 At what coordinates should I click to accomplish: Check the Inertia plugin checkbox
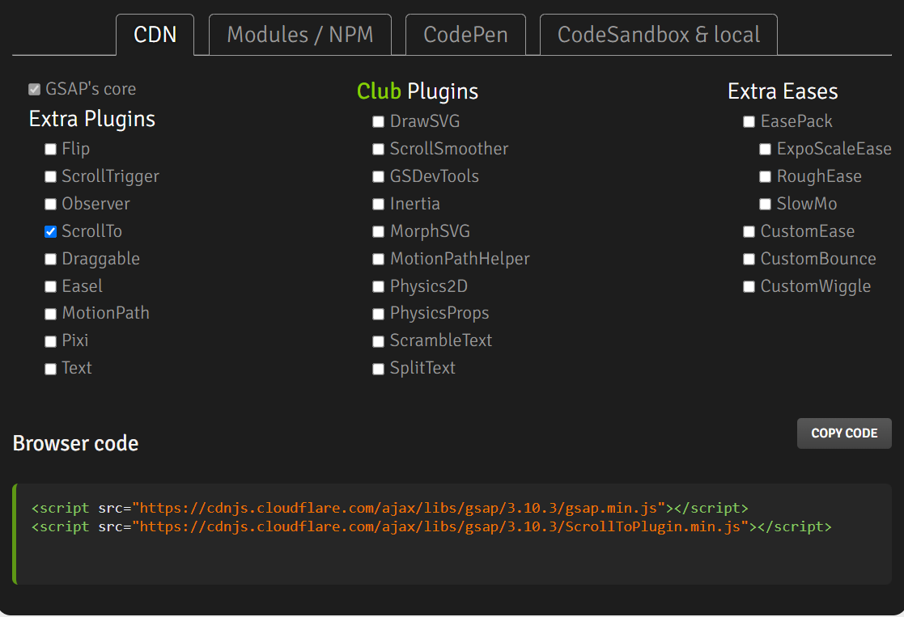pos(378,204)
